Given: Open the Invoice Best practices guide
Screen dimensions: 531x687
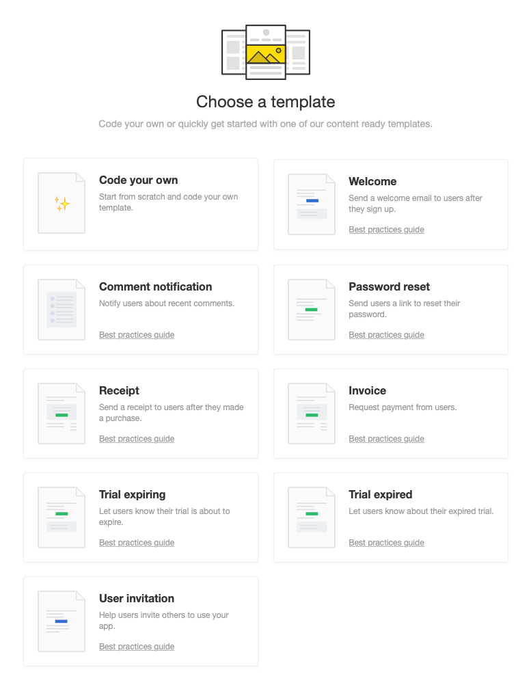Looking at the screenshot, I should 386,438.
